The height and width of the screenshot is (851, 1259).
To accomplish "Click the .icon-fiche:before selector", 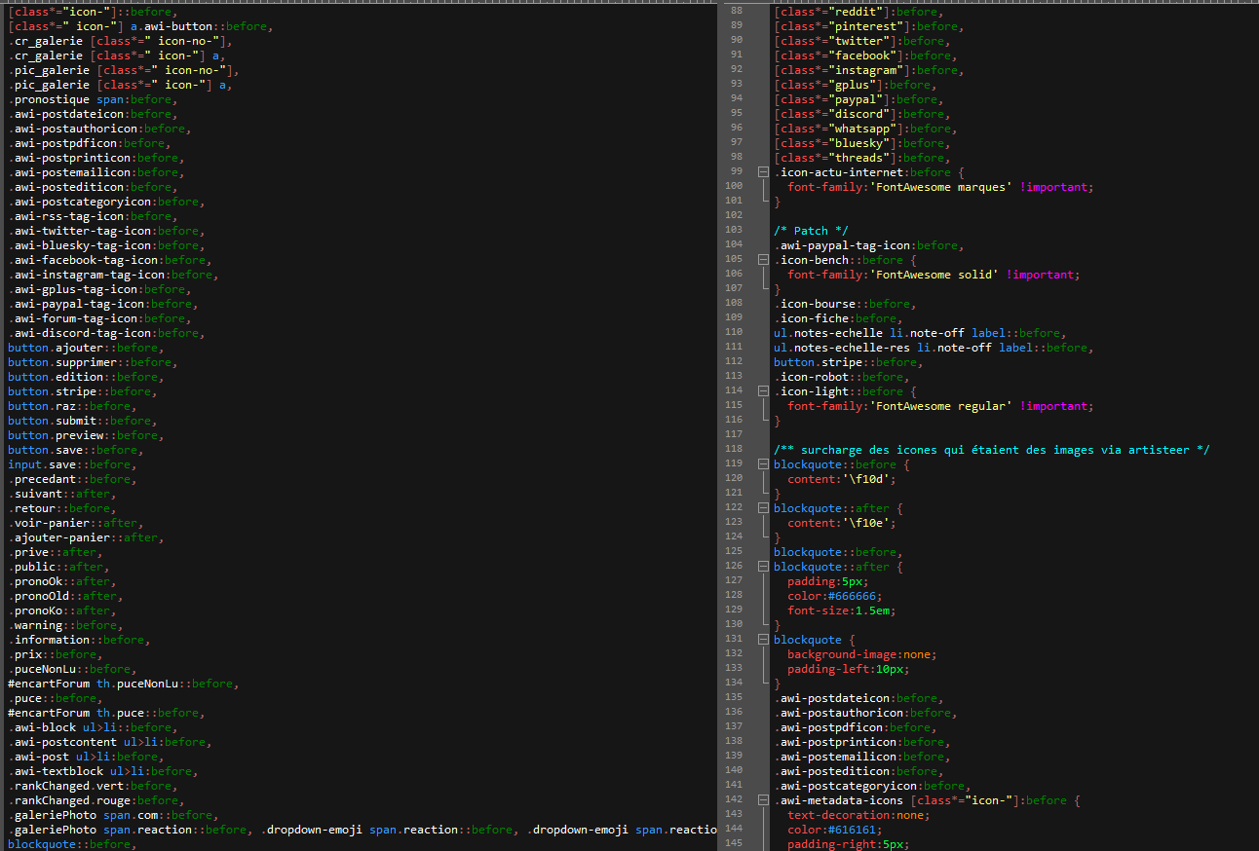I will coord(838,318).
